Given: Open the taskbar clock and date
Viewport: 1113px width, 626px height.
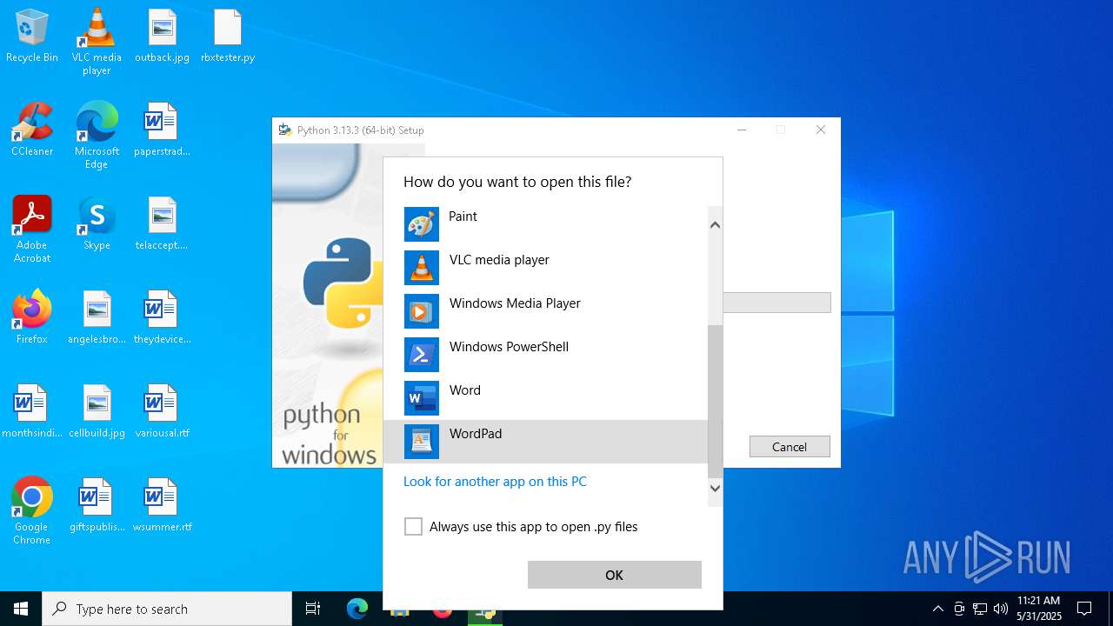Looking at the screenshot, I should [1039, 609].
